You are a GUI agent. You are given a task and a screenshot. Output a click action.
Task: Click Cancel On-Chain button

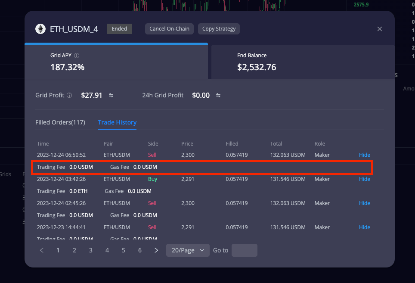coord(169,29)
